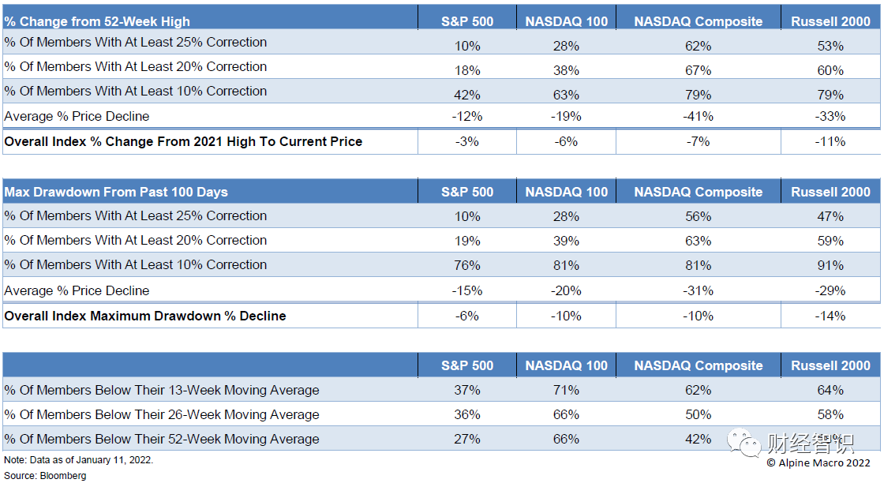Click the -14% Russell 2000 maximum drawdown cell
Screen dimensions: 884x483
coord(830,316)
